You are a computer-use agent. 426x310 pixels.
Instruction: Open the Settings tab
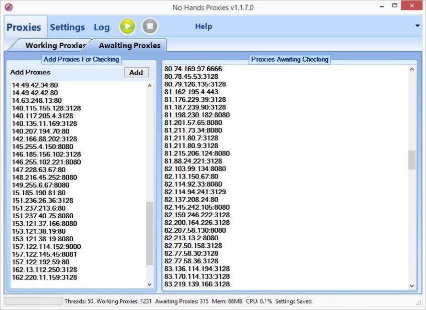(x=67, y=27)
